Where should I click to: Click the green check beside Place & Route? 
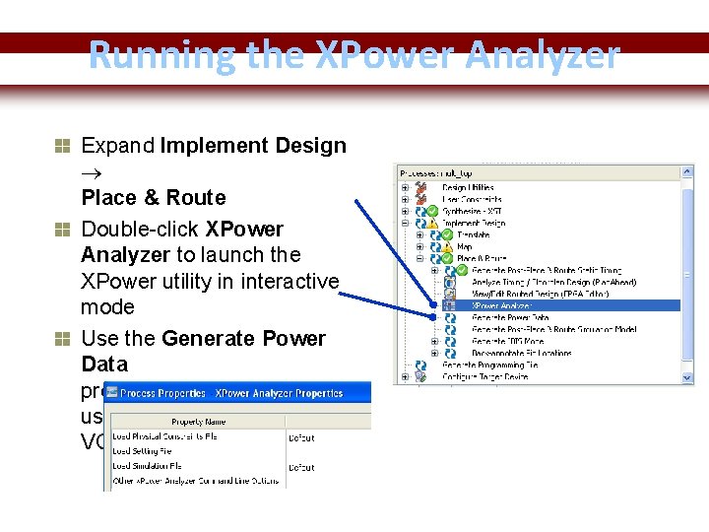[x=447, y=258]
